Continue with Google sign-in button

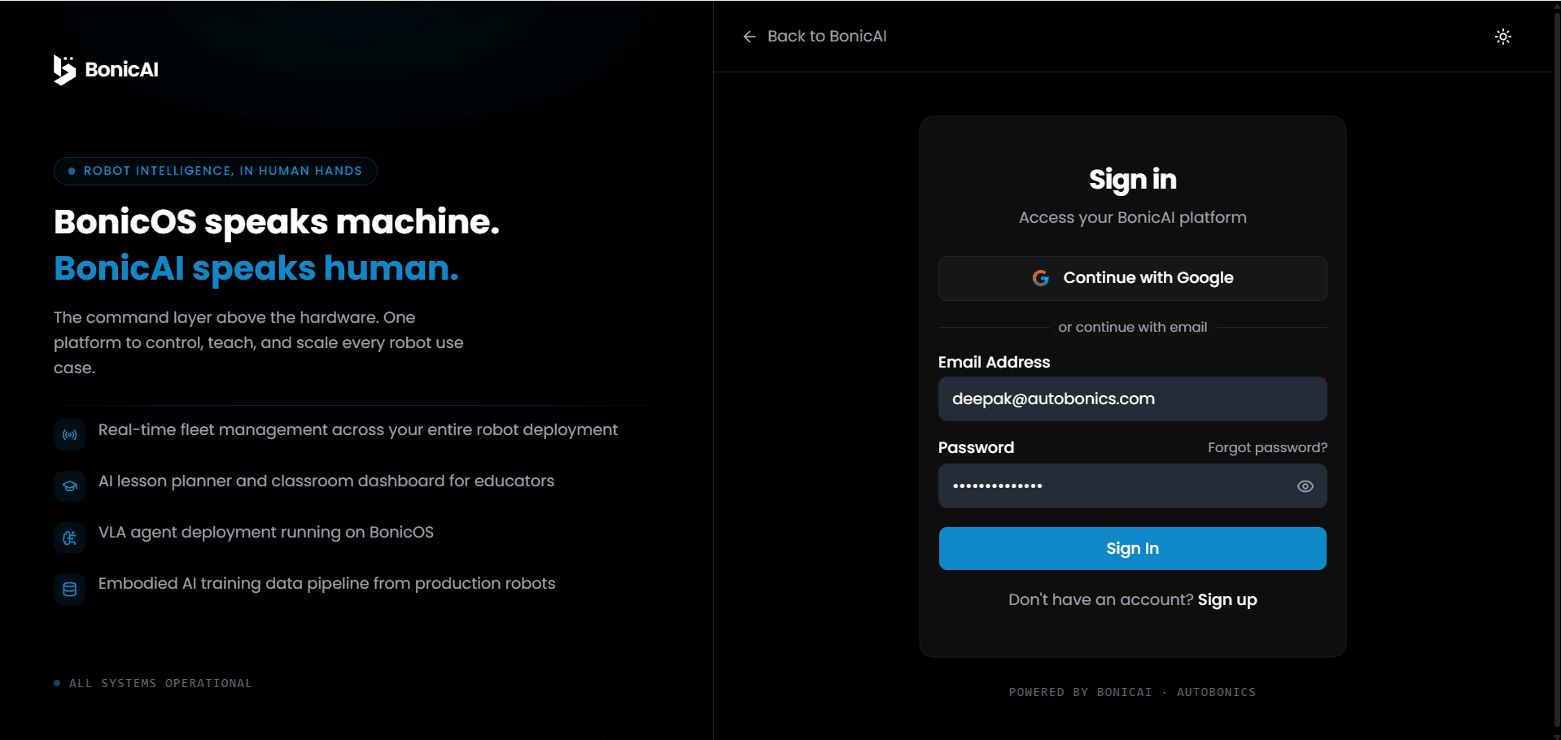point(1132,278)
